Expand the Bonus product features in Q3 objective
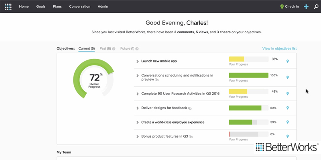This screenshot has width=321, height=160. point(138,137)
